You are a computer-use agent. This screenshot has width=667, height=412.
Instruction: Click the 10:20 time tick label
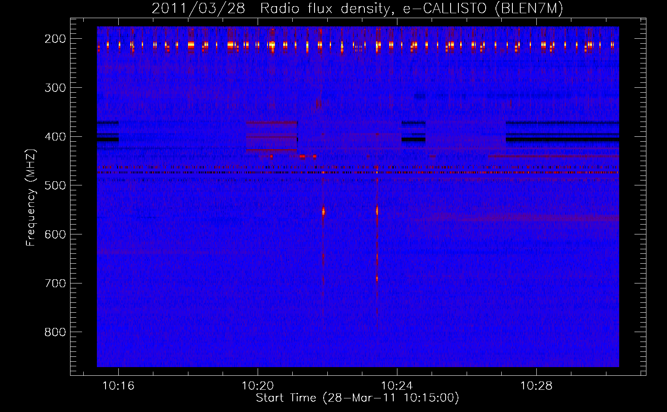tap(258, 386)
